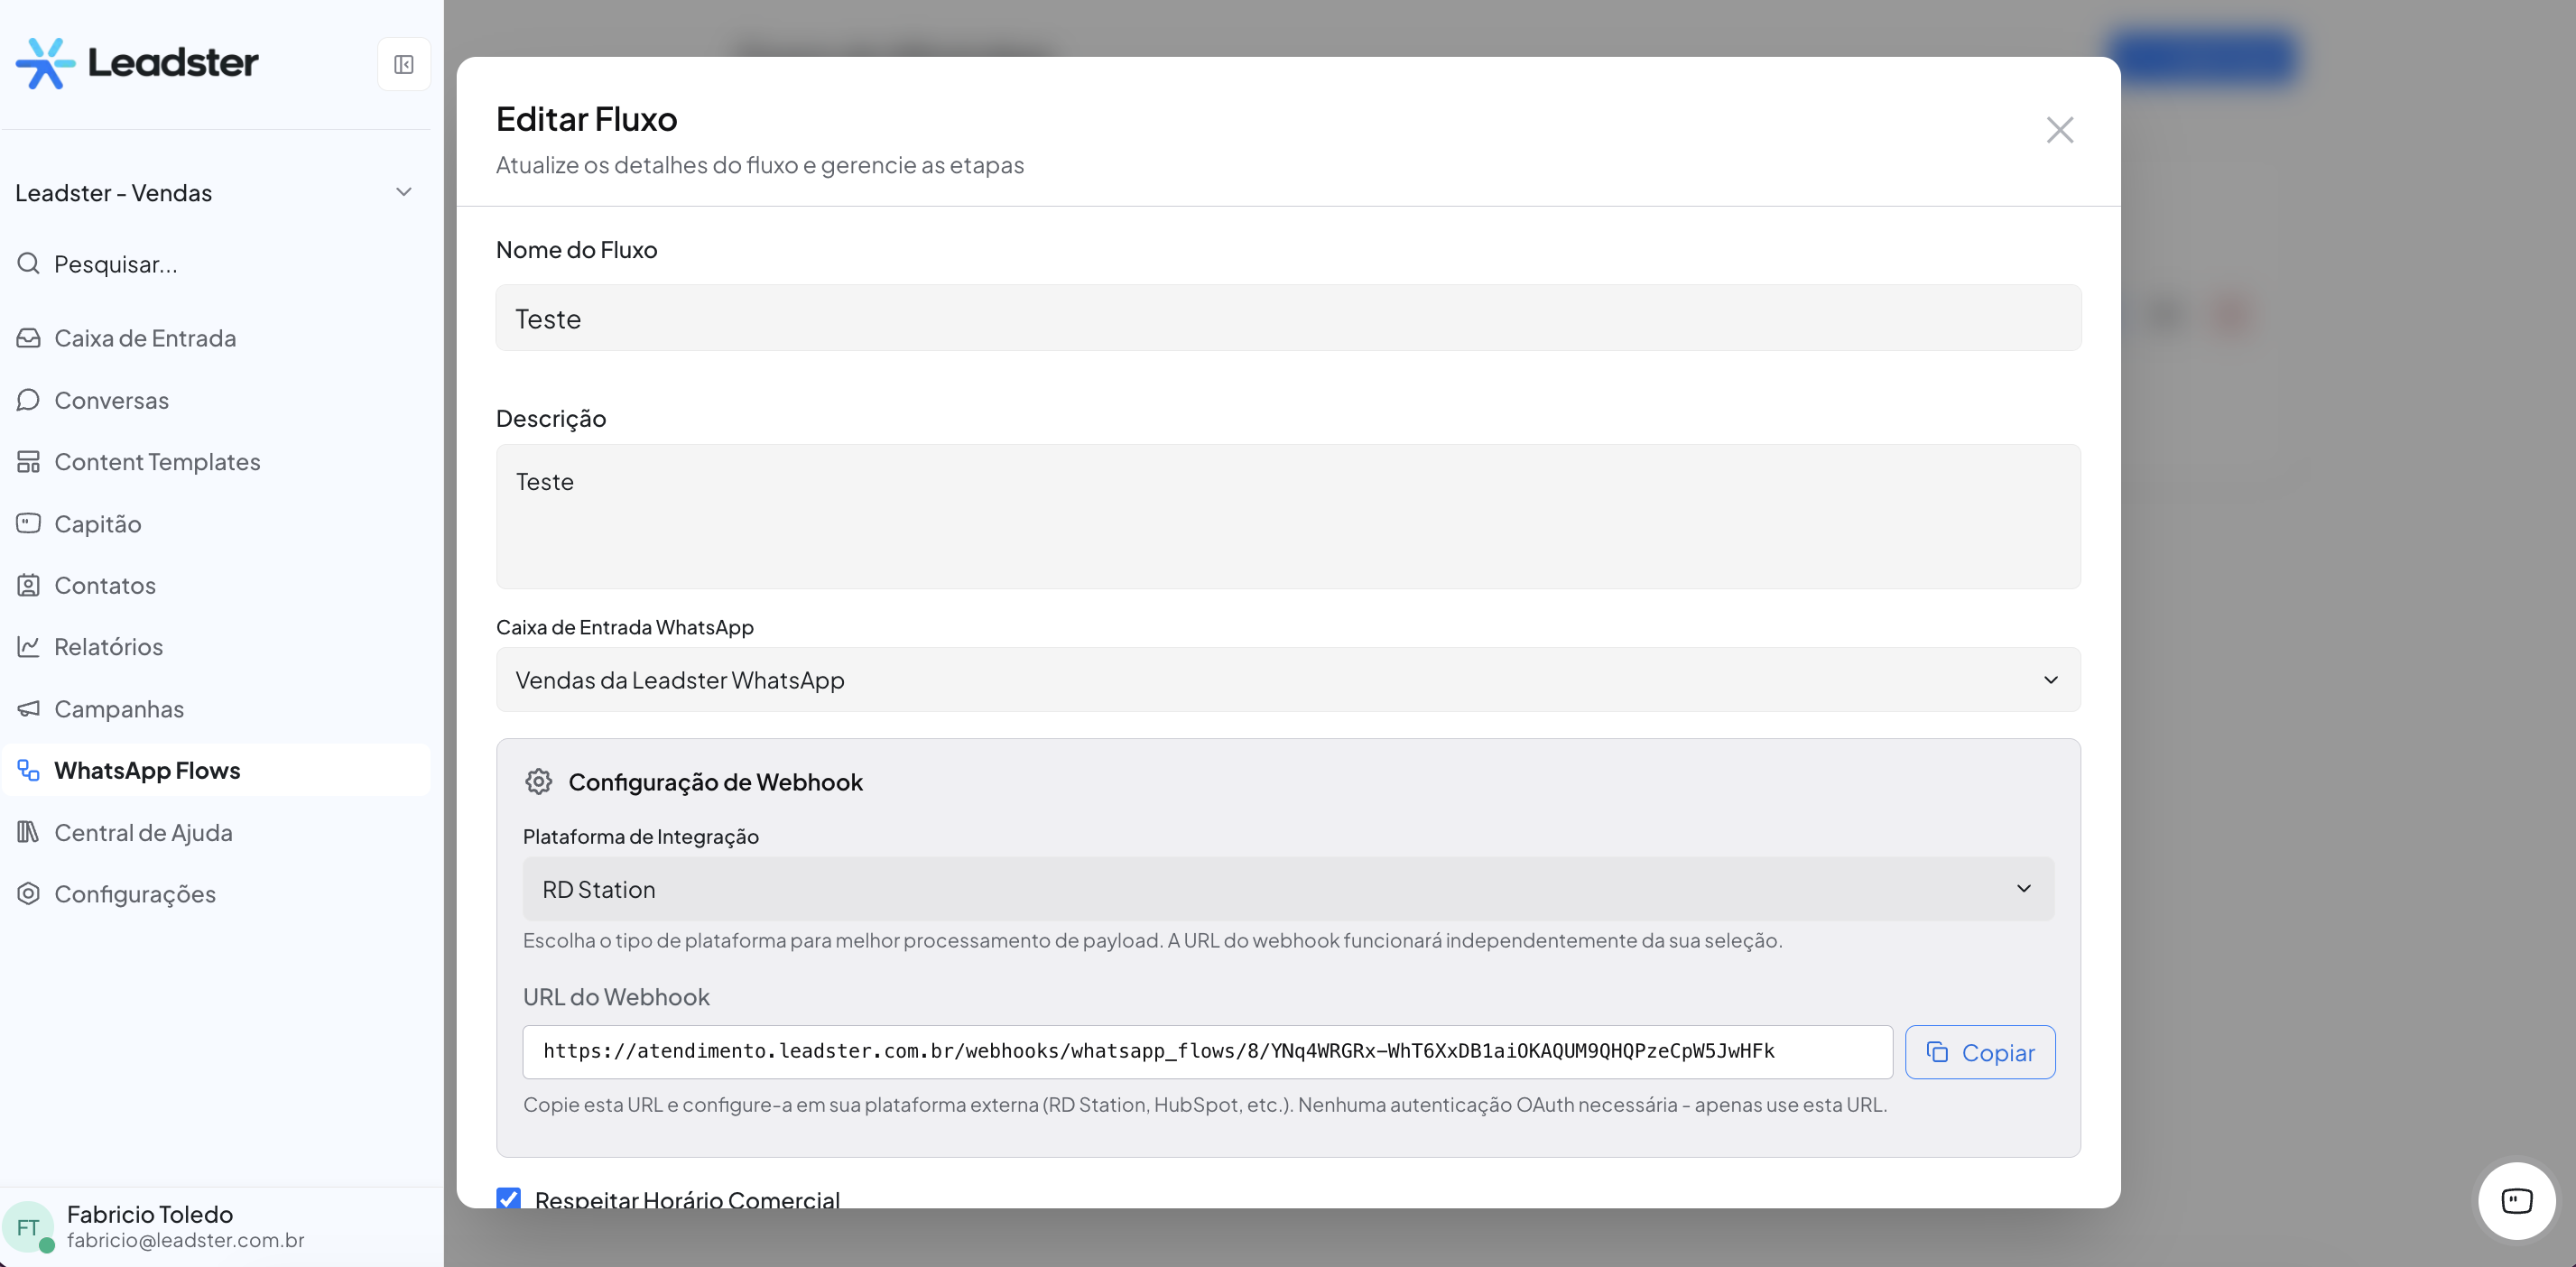This screenshot has height=1267, width=2576.
Task: Open Configurações in the sidebar
Action: pyautogui.click(x=135, y=894)
